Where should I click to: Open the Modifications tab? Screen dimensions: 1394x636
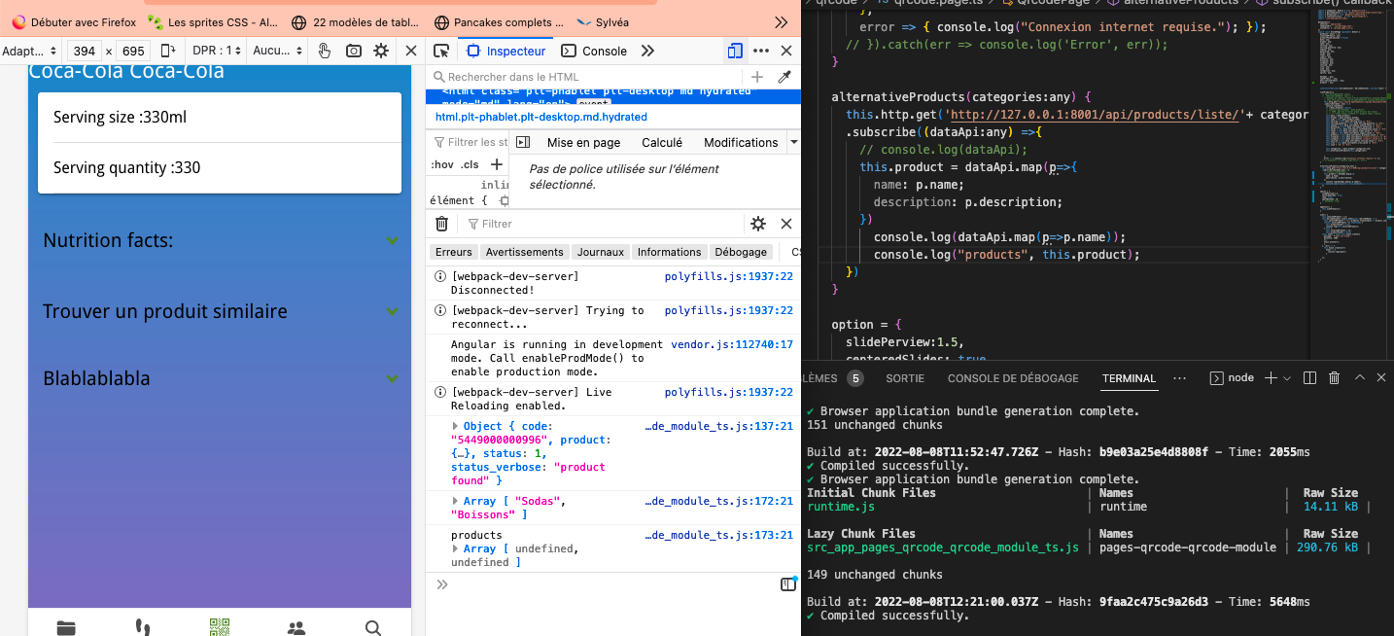click(741, 142)
